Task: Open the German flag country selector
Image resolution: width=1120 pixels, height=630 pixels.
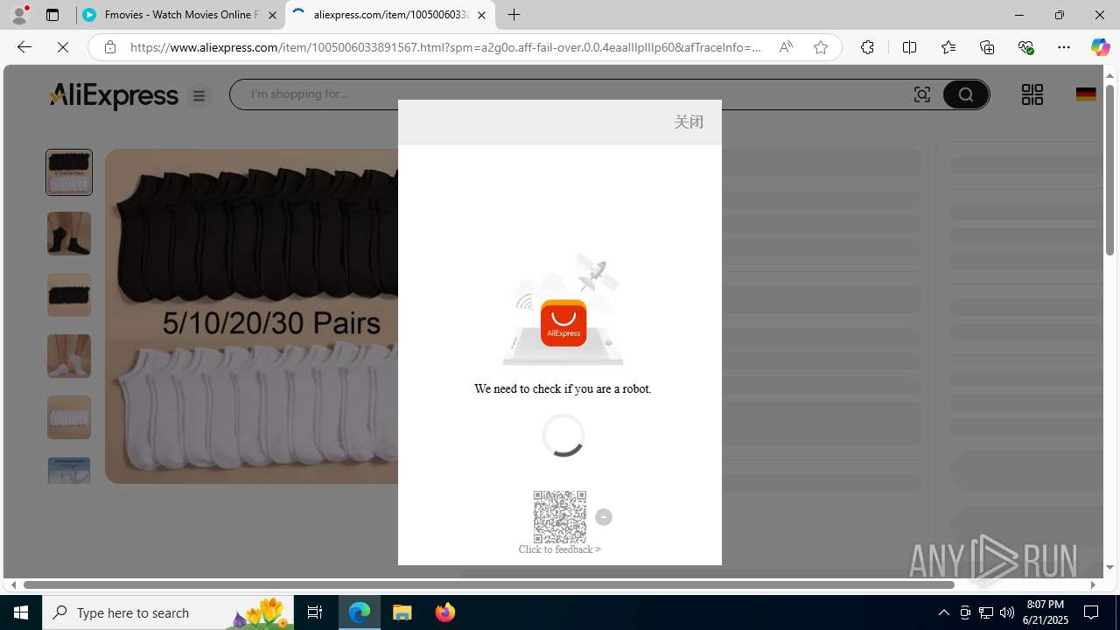Action: pyautogui.click(x=1086, y=94)
